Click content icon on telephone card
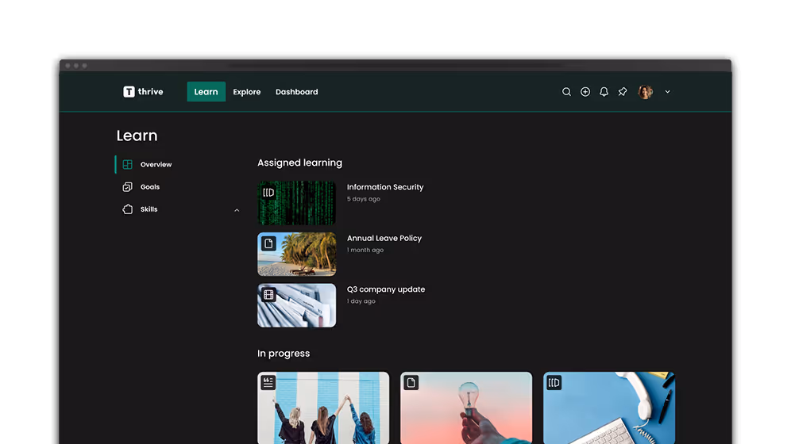 [554, 383]
